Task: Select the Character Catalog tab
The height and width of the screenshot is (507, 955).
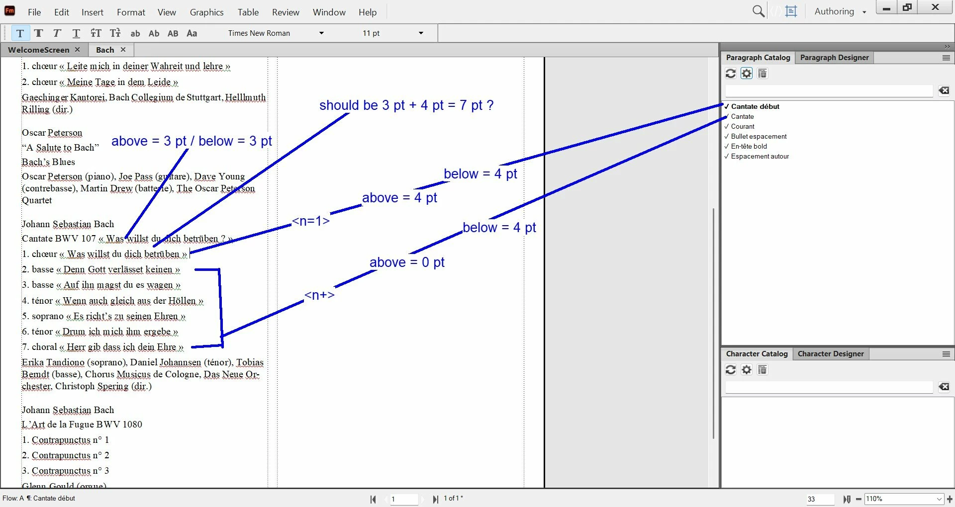Action: pos(757,354)
